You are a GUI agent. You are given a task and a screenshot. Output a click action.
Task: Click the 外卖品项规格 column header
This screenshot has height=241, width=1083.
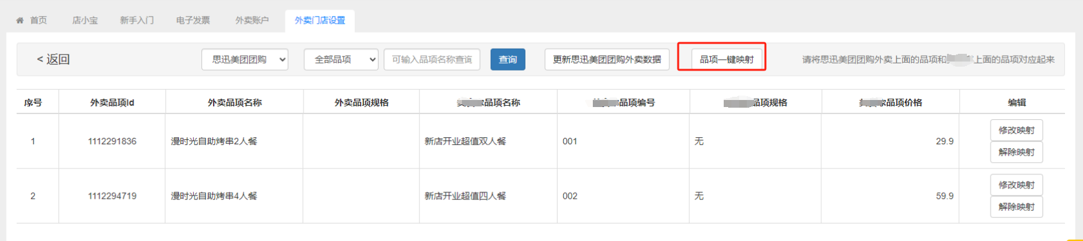click(361, 103)
